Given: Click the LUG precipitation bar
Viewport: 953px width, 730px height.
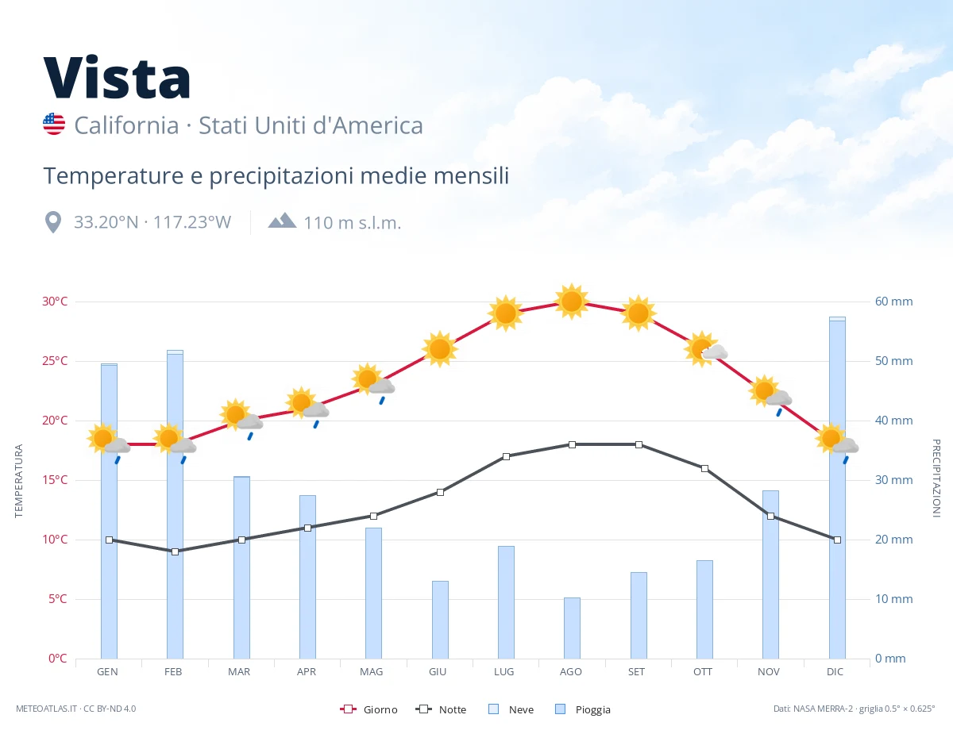Looking at the screenshot, I should [506, 602].
